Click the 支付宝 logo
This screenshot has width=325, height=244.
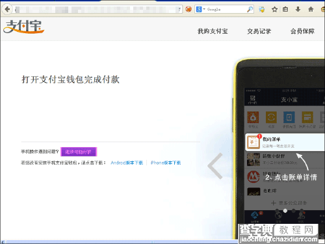[23, 27]
